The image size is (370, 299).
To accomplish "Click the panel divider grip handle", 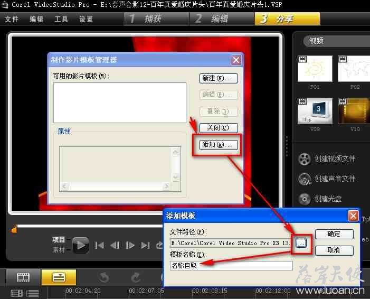I will coord(287,146).
